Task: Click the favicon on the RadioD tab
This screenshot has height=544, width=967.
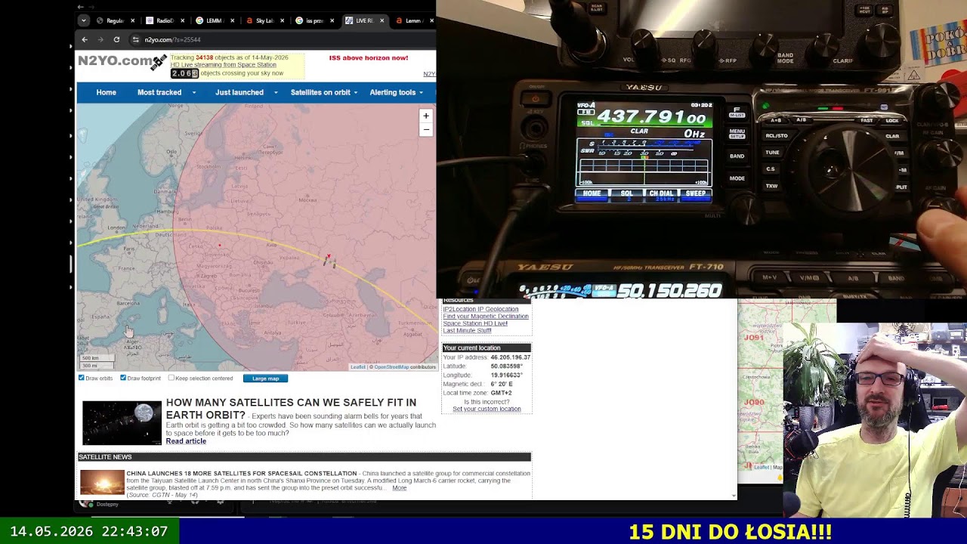Action: pyautogui.click(x=150, y=20)
